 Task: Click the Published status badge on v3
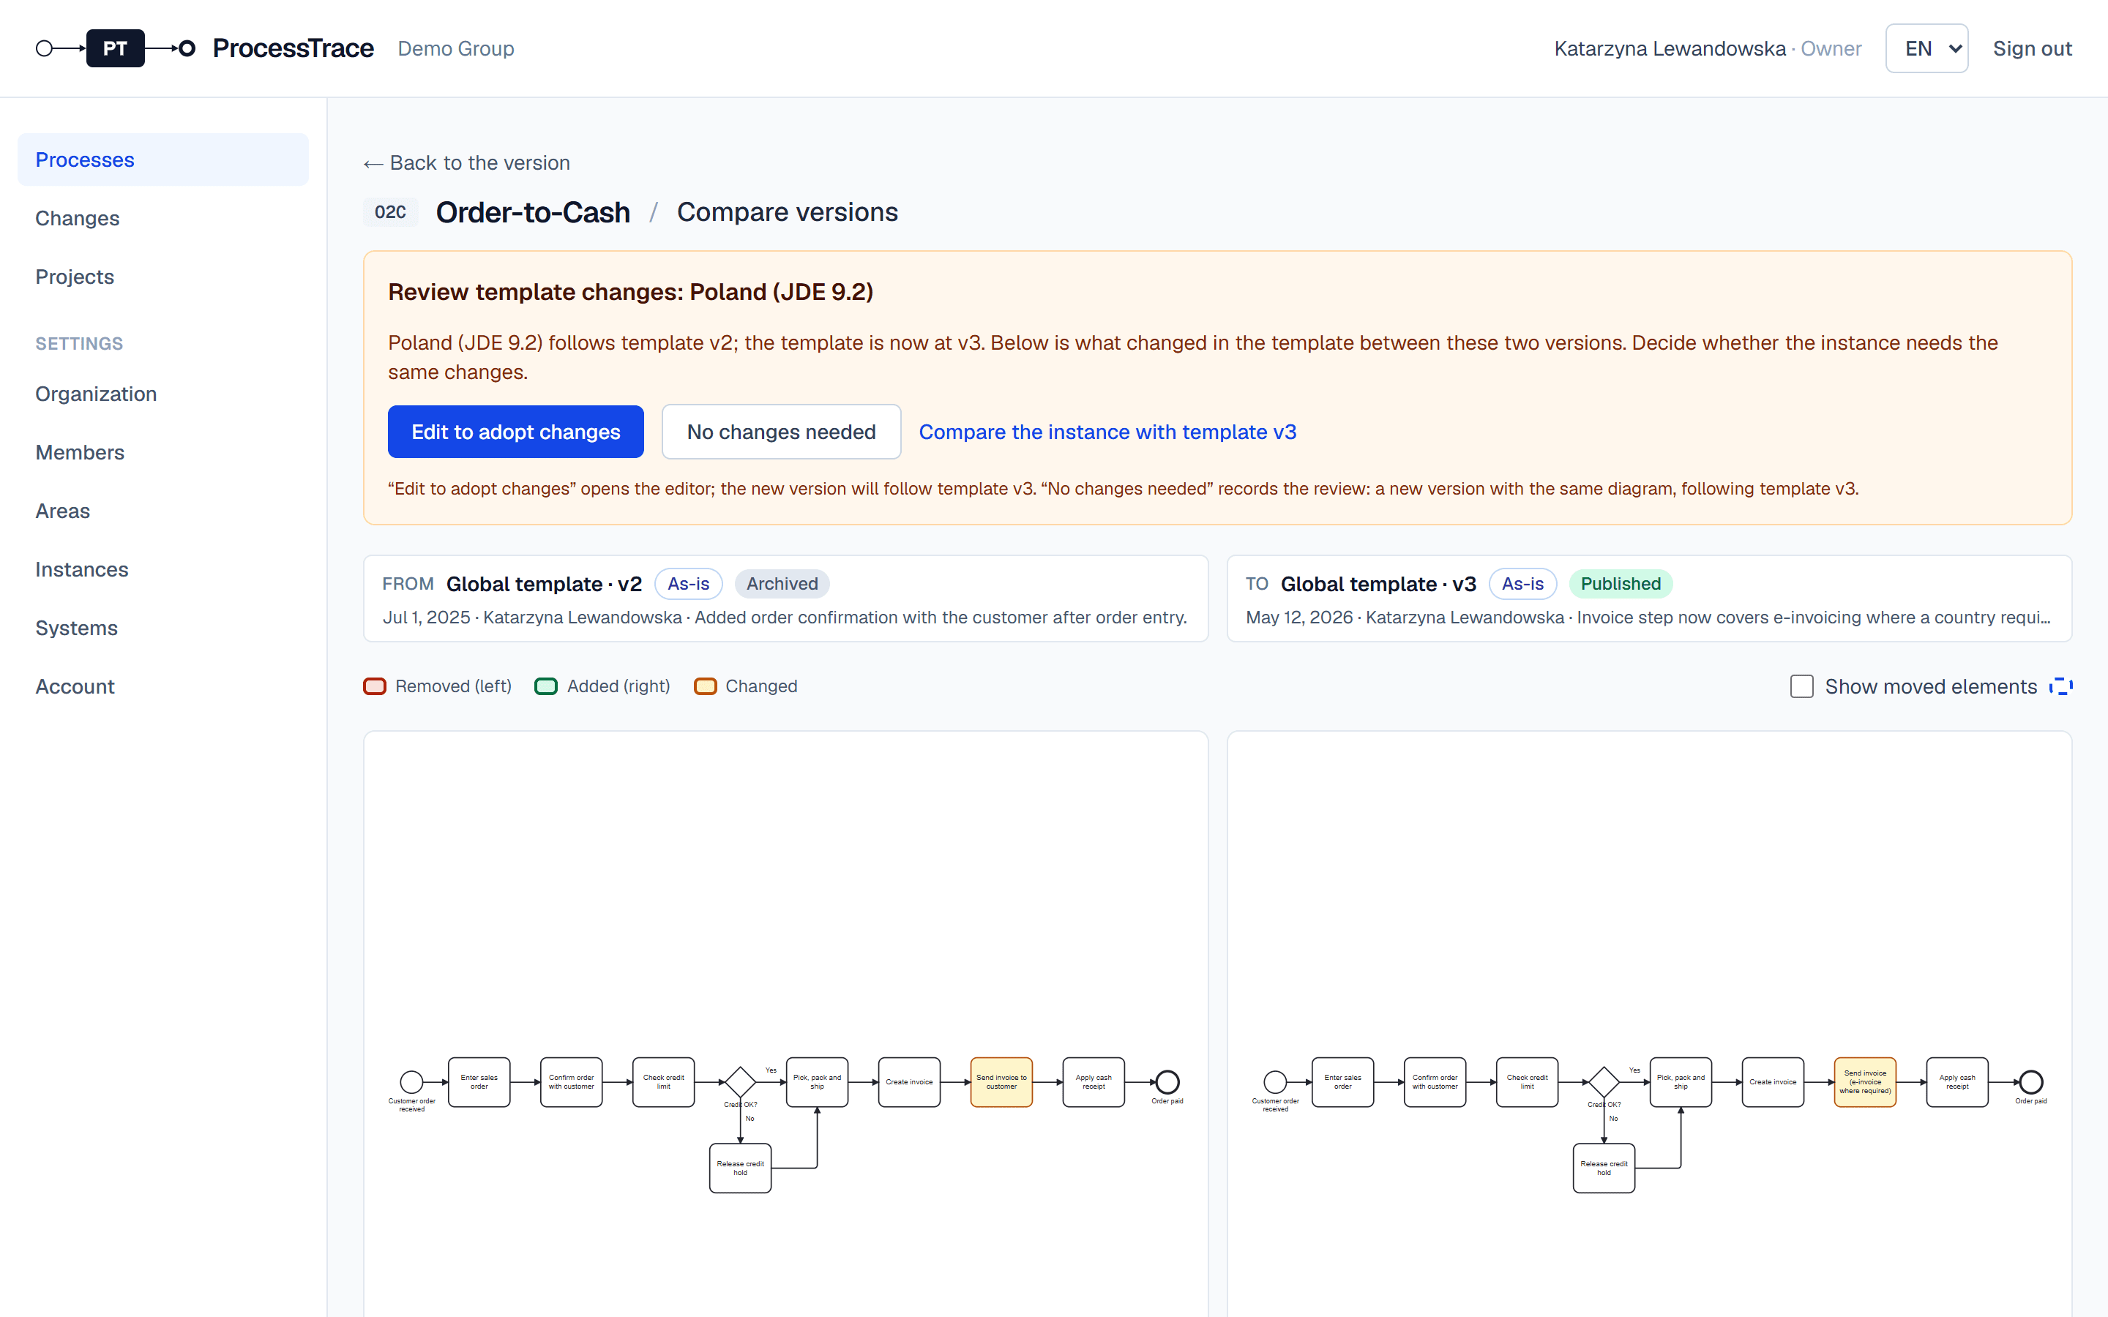pyautogui.click(x=1621, y=584)
